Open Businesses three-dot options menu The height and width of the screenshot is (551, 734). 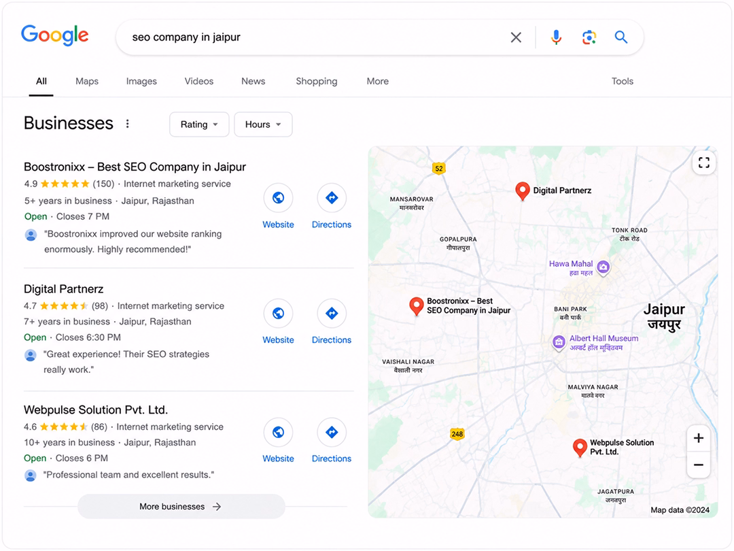(127, 124)
